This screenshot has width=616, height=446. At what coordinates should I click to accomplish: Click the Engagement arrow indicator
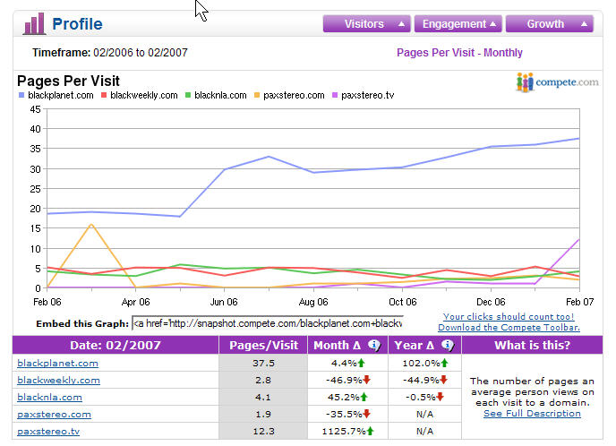click(492, 24)
